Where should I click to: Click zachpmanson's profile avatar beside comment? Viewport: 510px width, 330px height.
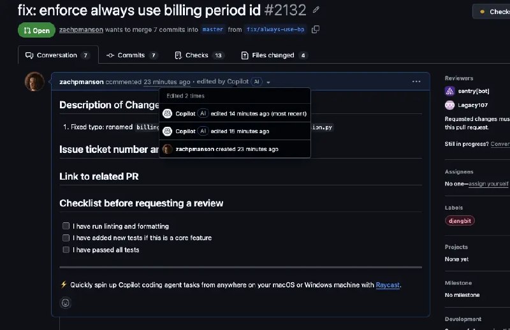click(34, 82)
